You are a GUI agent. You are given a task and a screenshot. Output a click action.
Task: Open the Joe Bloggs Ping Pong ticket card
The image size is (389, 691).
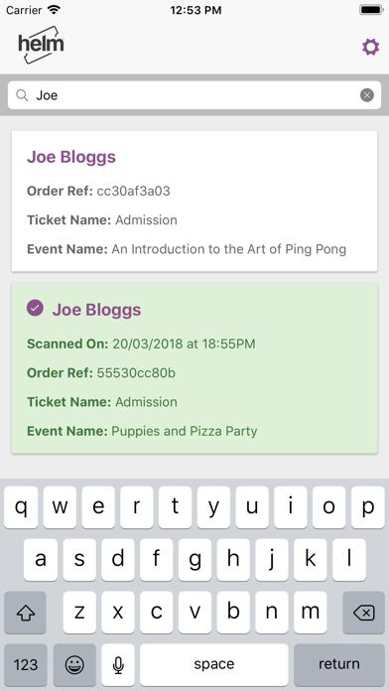194,201
